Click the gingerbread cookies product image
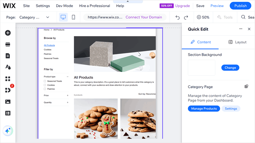 click(96, 119)
